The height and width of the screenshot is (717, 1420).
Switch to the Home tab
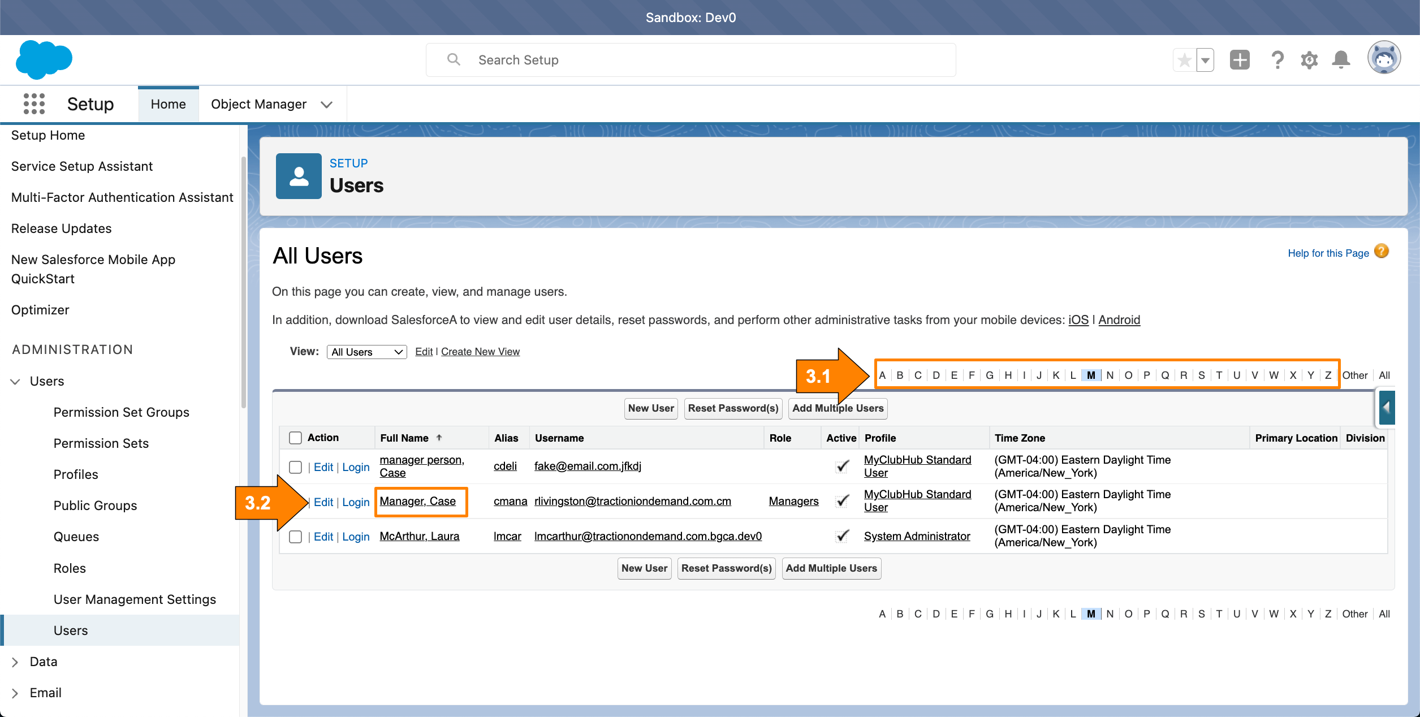pyautogui.click(x=168, y=104)
